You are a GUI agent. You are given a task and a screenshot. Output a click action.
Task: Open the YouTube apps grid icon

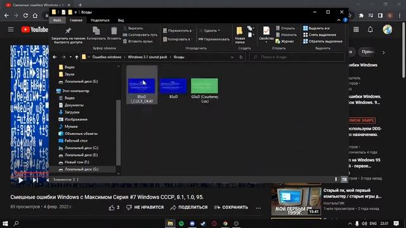[356, 30]
